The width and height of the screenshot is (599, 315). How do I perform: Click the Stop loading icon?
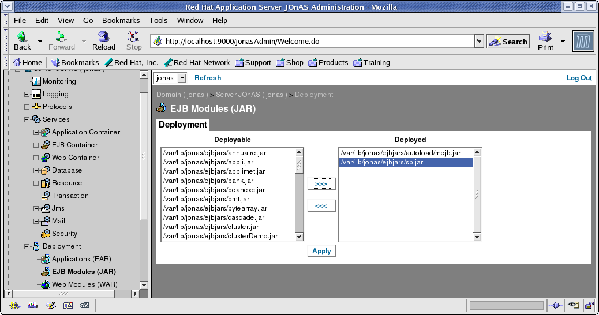click(133, 37)
